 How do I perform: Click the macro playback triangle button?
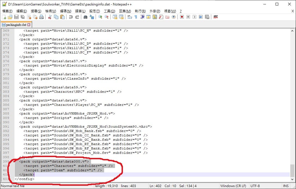pyautogui.click(x=194, y=17)
